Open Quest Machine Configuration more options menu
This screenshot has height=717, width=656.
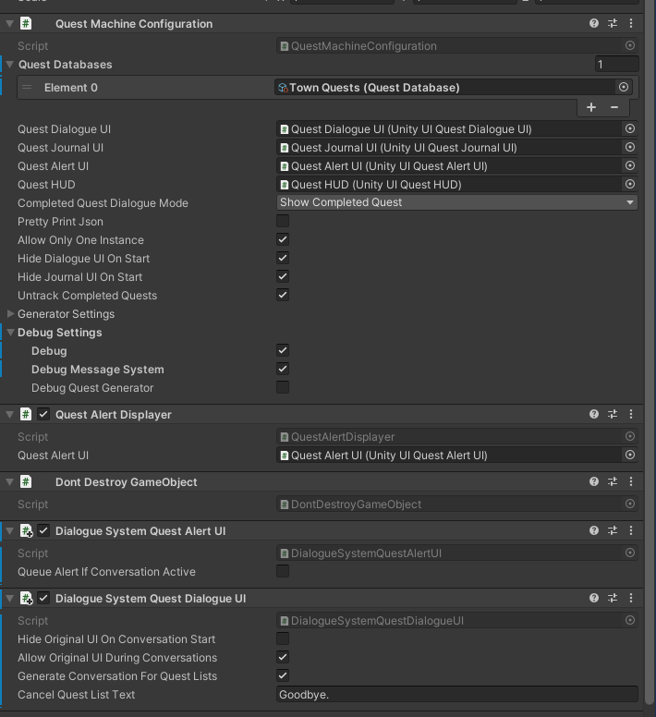pos(631,23)
